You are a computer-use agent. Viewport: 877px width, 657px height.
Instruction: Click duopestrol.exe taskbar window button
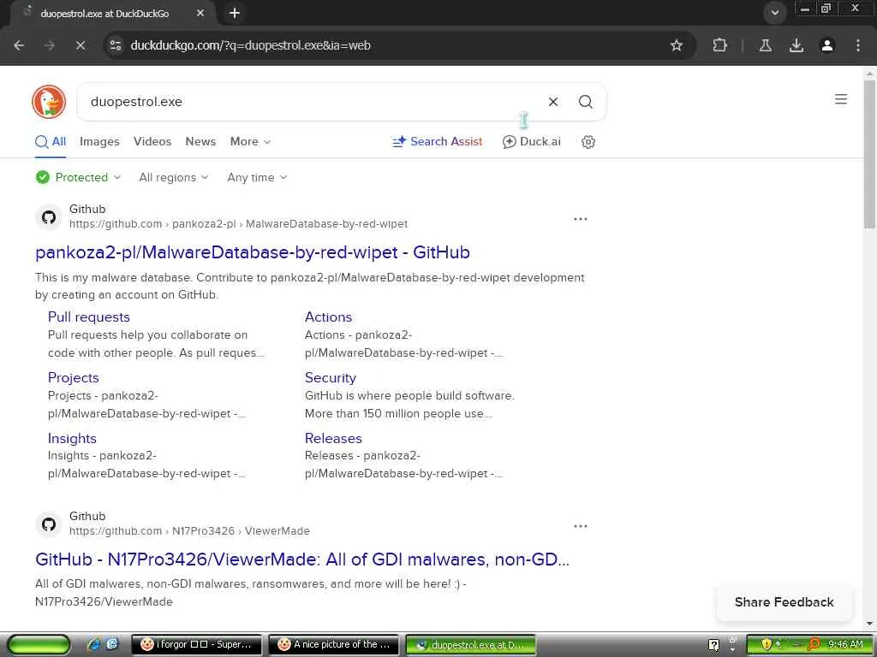point(471,645)
